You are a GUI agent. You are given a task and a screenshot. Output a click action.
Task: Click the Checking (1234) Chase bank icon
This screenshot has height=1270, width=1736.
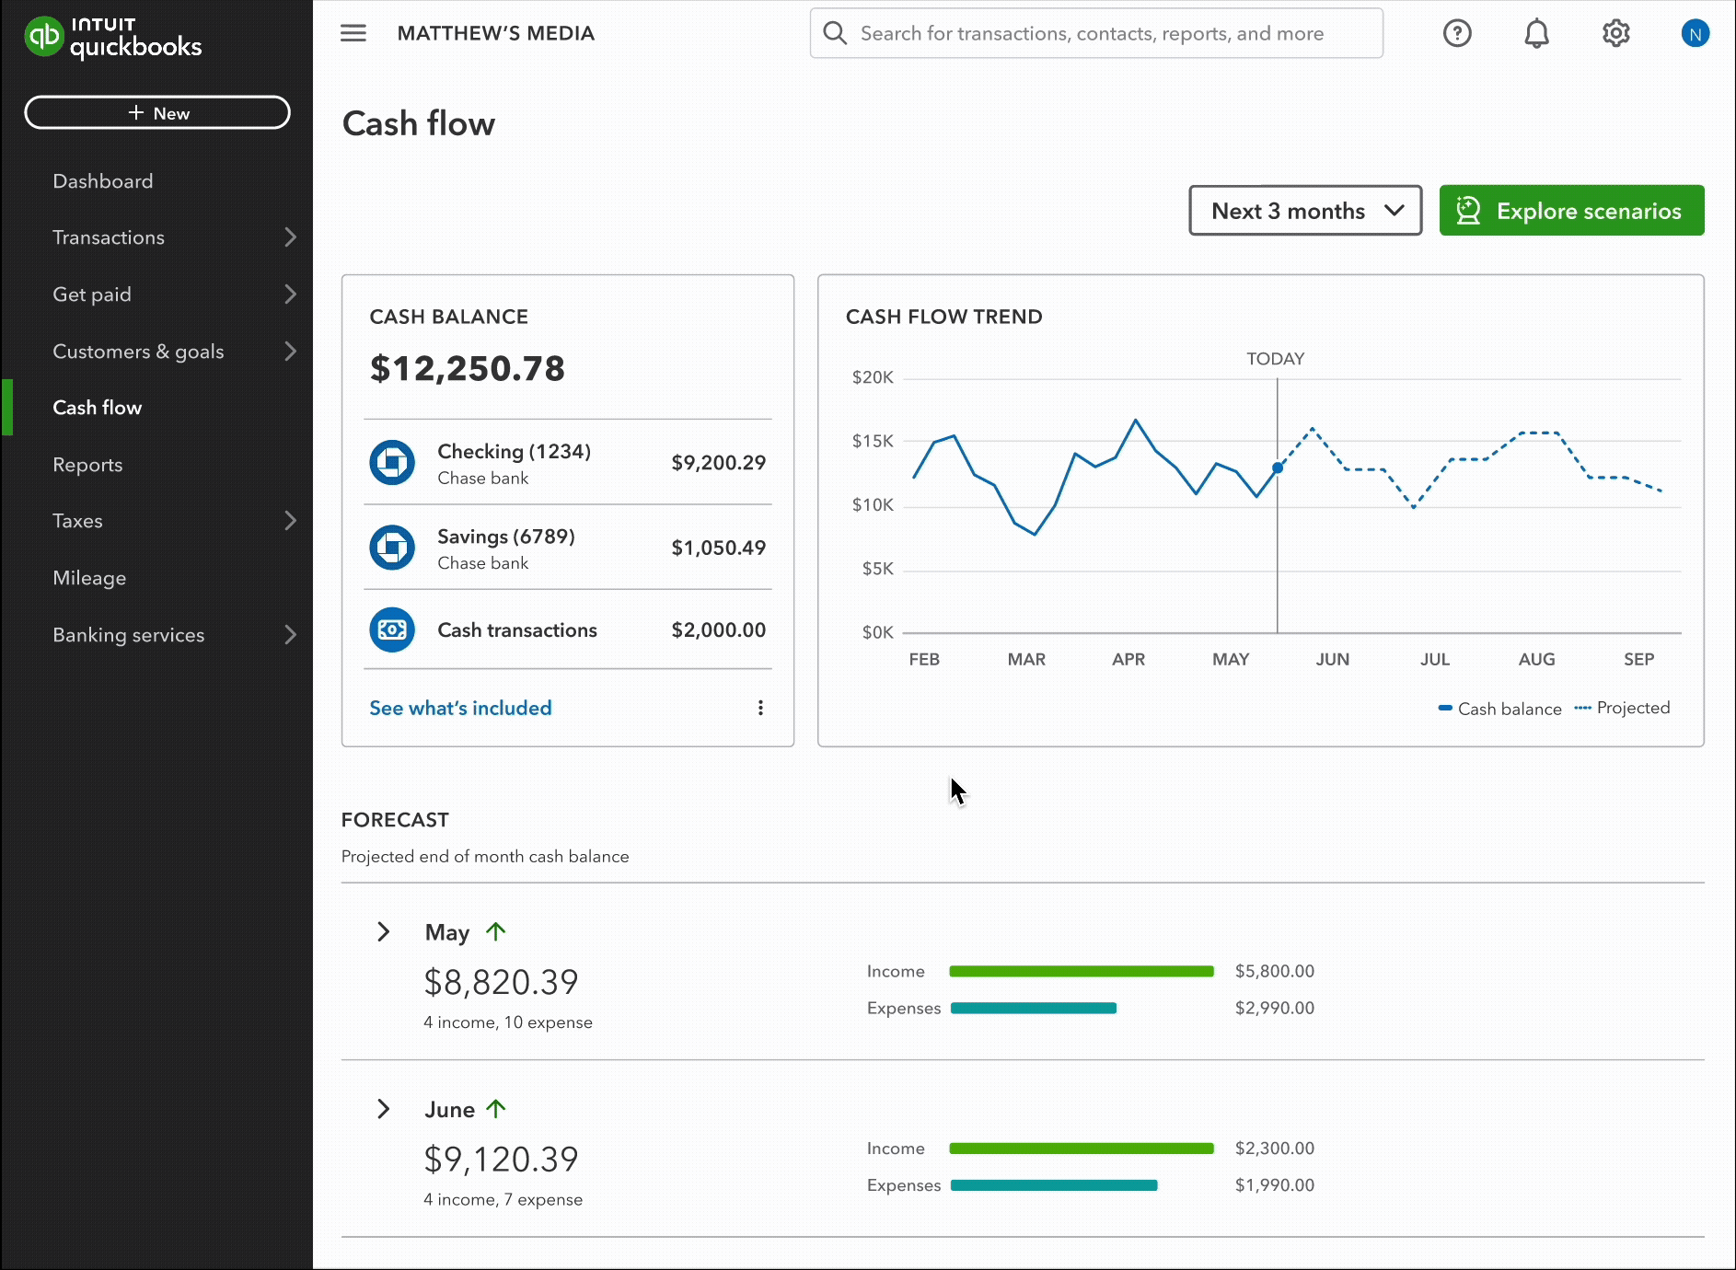392,463
